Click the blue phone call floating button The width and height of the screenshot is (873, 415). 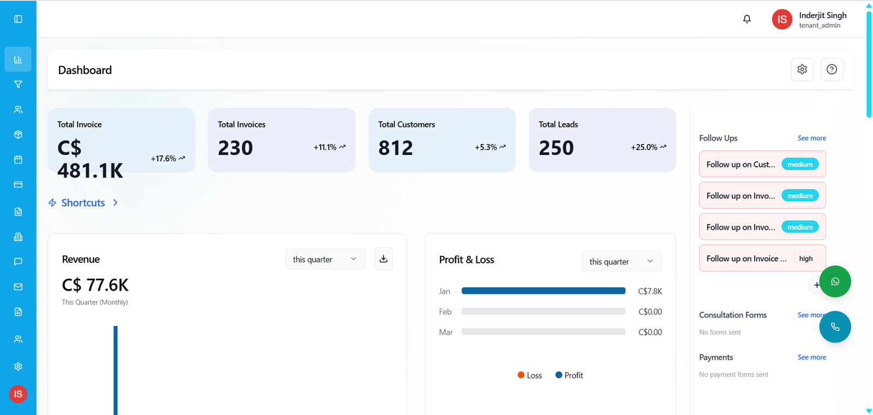(x=835, y=327)
